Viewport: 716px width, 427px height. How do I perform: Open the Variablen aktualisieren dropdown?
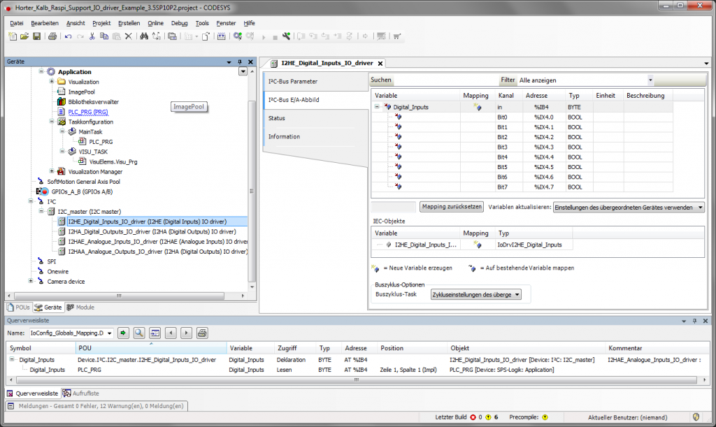point(700,208)
